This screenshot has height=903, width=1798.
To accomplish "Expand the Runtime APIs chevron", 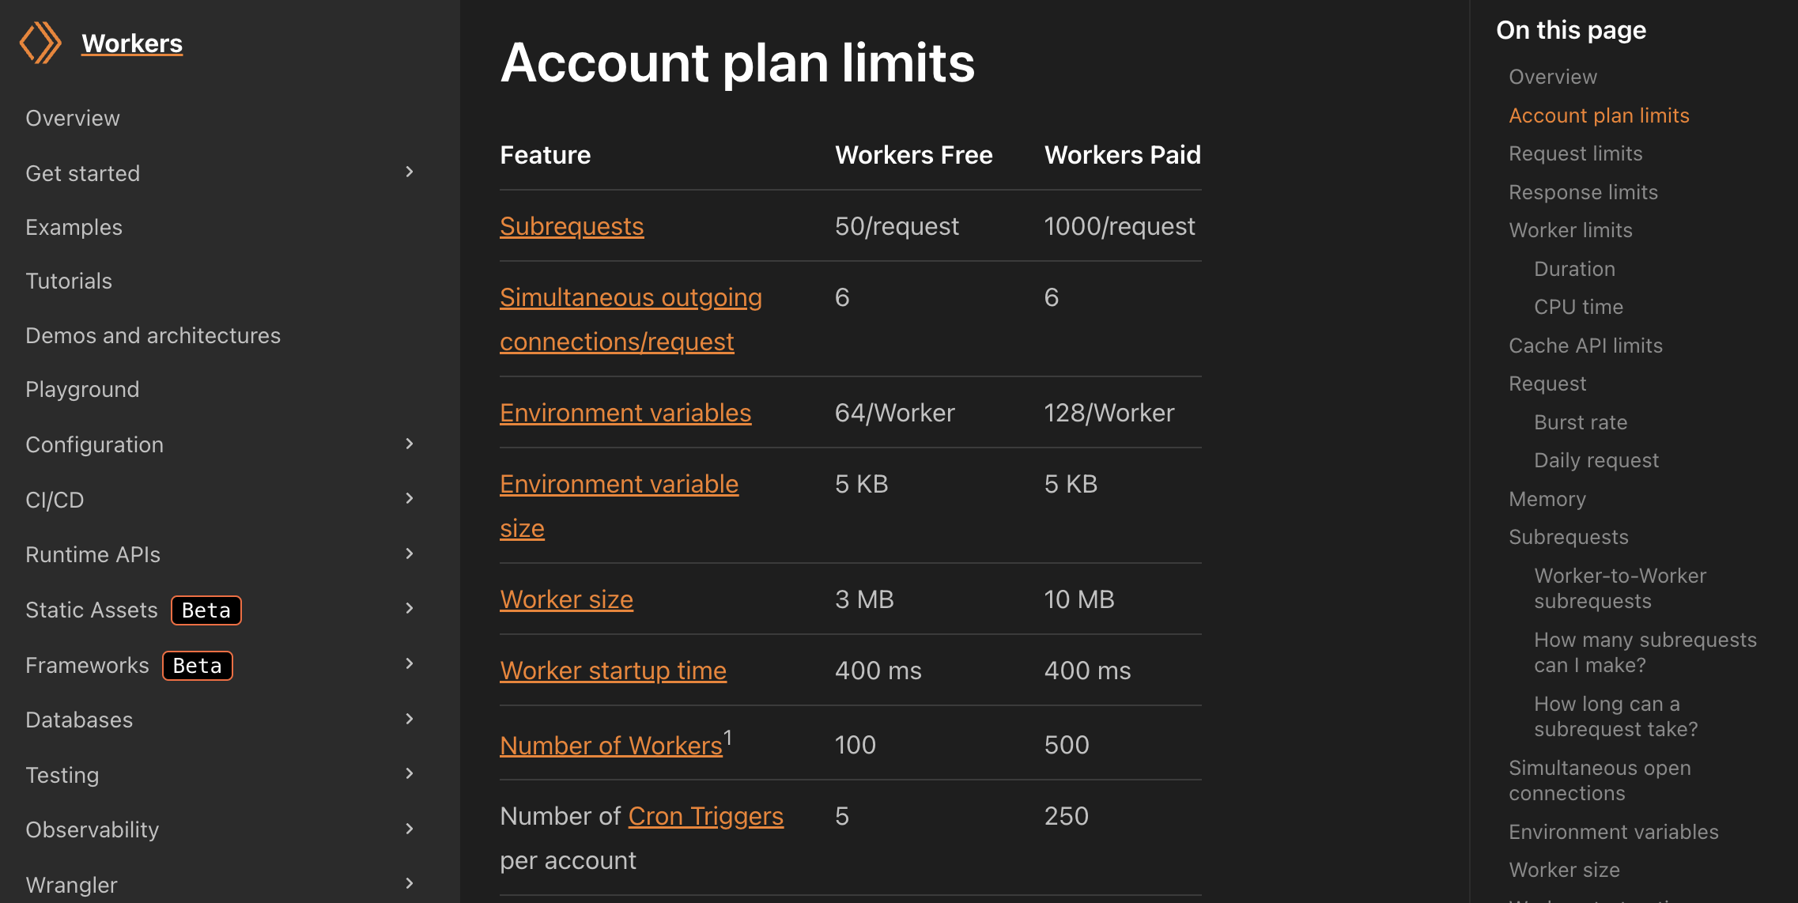I will tap(409, 554).
